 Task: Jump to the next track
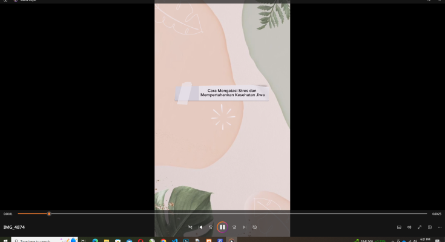coord(244,227)
